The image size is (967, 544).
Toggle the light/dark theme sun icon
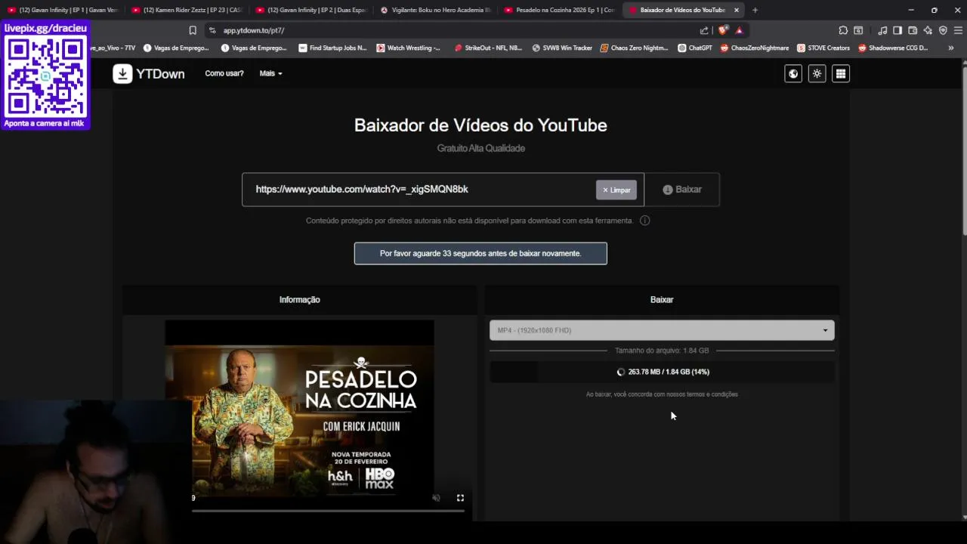coord(817,73)
